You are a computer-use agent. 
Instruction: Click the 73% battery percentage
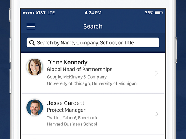[149, 13]
